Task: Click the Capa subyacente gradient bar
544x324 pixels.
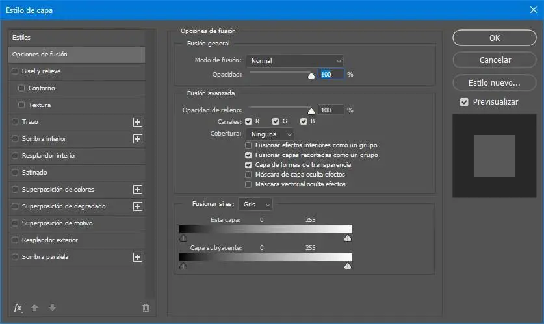Action: 266,256
